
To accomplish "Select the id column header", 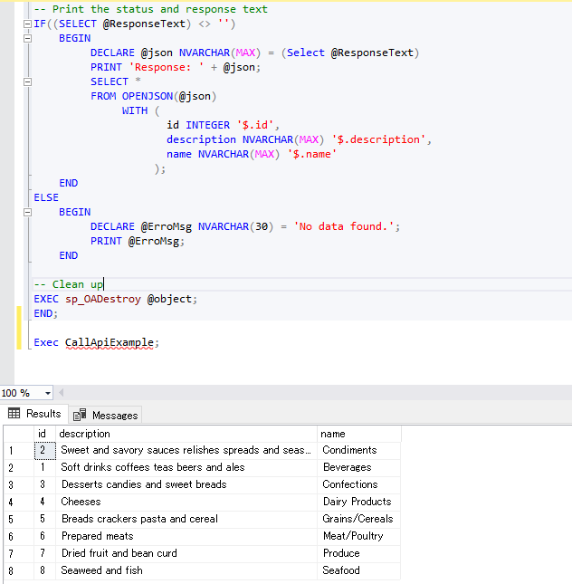I will click(42, 434).
